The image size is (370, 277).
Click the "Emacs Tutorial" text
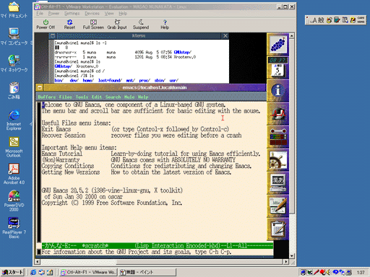tap(62, 154)
